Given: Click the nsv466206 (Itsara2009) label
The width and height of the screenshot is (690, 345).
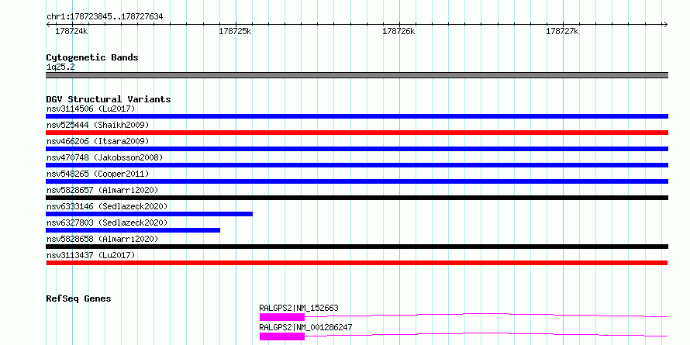Looking at the screenshot, I should point(98,141).
